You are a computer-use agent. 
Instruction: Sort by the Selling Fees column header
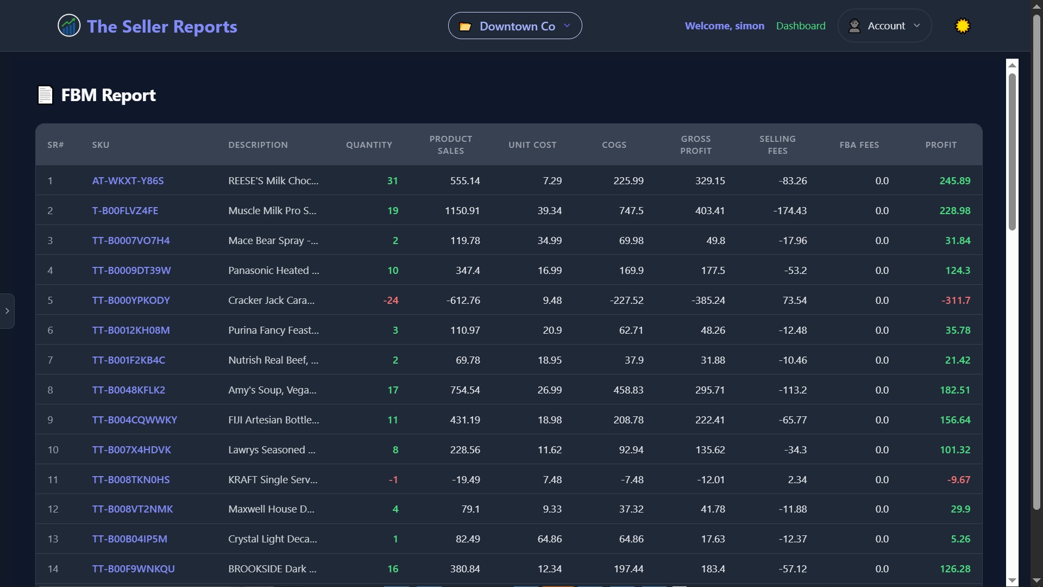point(777,145)
